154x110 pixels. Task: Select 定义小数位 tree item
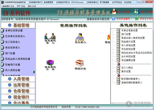(127, 68)
